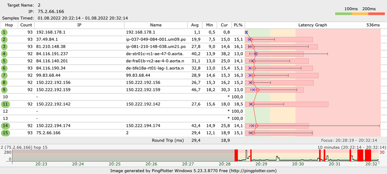Screen dimensions: 387x174
Task: Click the 536ms graph scale label
Action: (x=373, y=25)
